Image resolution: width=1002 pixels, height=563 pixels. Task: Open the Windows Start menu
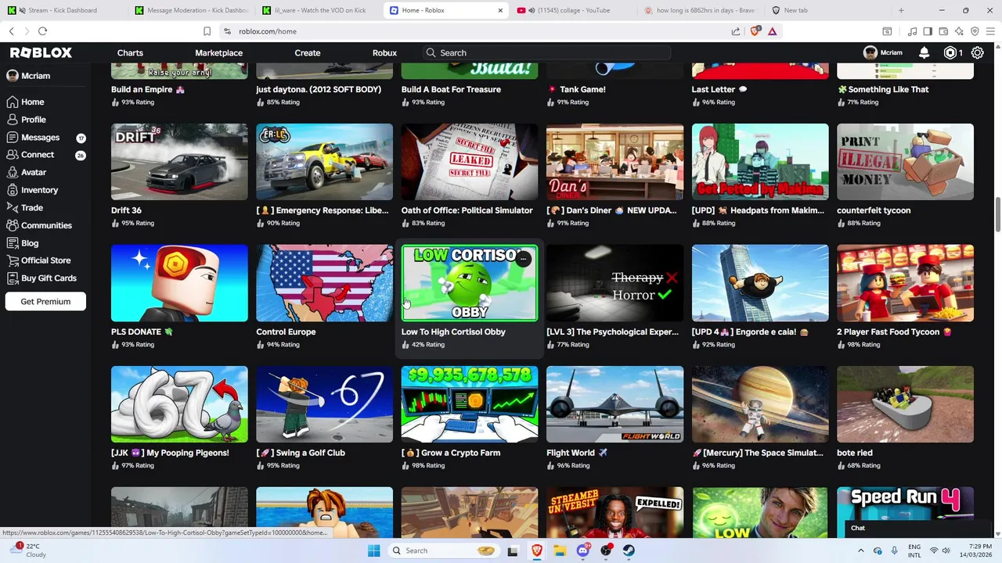coord(373,550)
